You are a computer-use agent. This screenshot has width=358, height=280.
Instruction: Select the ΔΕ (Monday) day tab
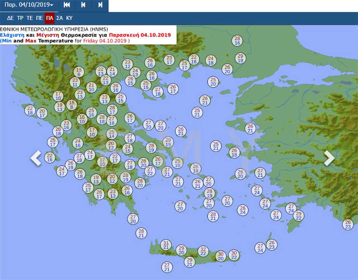pos(10,18)
